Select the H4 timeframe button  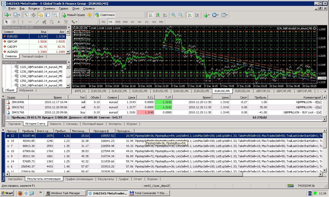(x=140, y=22)
